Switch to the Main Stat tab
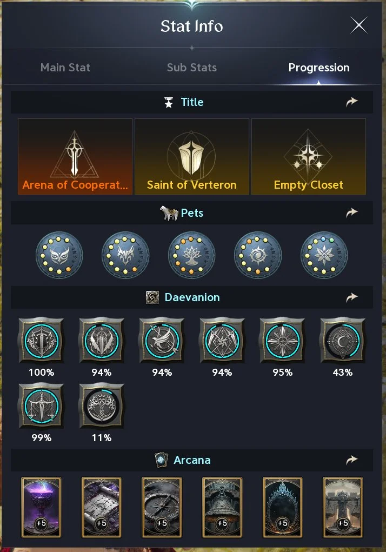Viewport: 386px width, 552px height. (65, 68)
